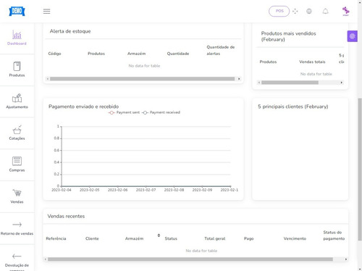
Task: Open the user profile avatar menu
Action: (346, 11)
